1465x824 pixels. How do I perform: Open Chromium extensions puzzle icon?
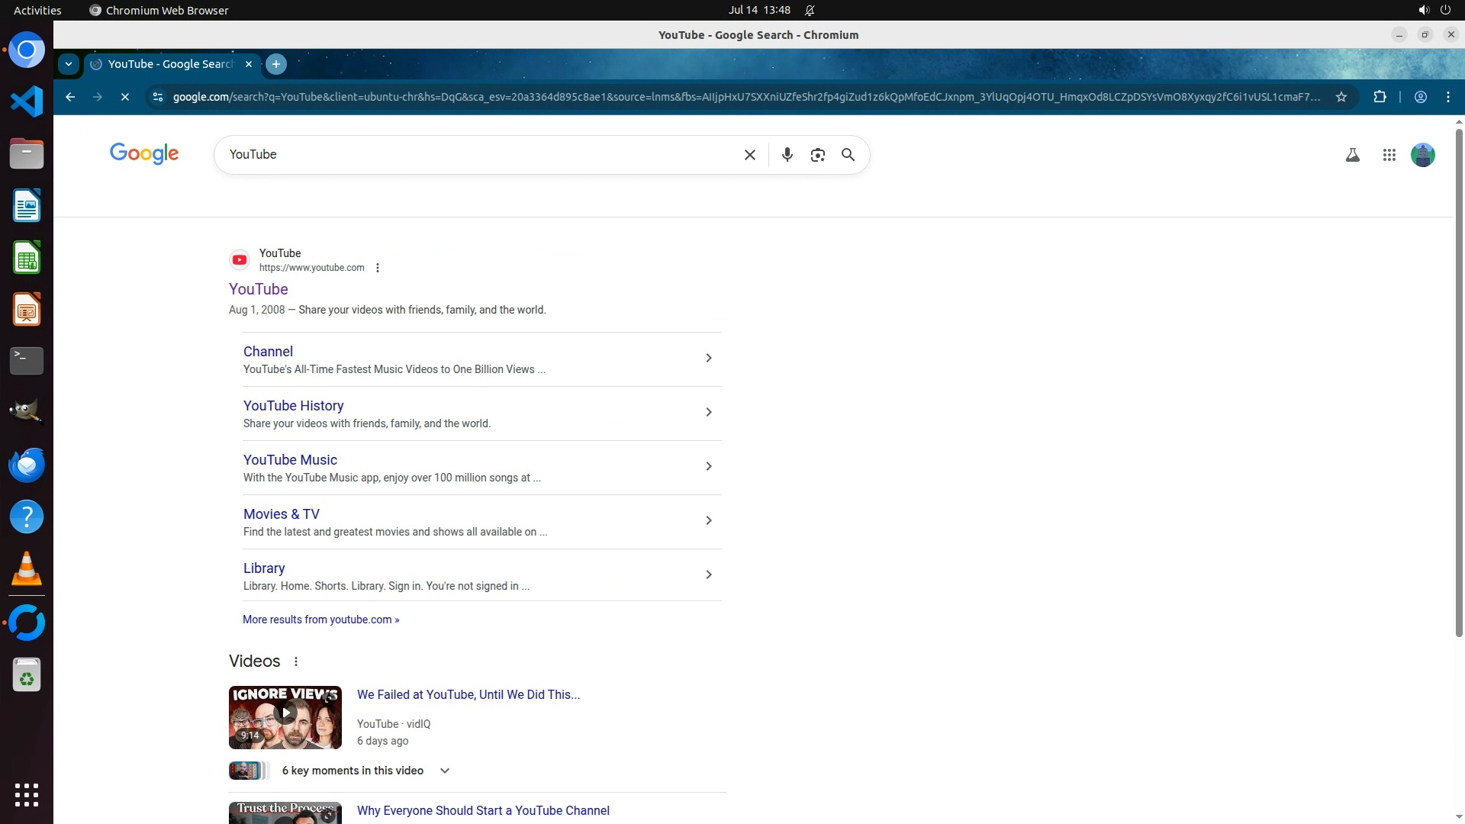click(1380, 97)
